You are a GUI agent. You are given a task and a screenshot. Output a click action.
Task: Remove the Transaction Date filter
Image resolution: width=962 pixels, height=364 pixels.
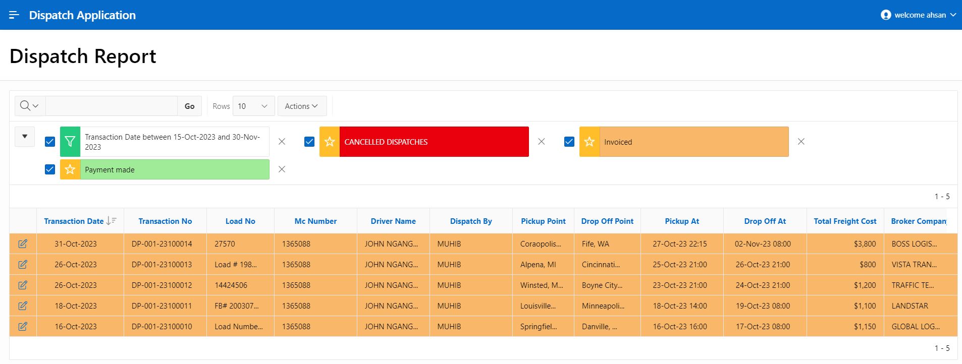[x=282, y=142]
